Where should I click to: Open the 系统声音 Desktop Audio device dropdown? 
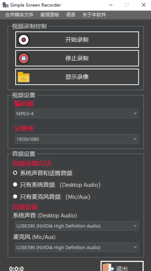(x=77, y=226)
